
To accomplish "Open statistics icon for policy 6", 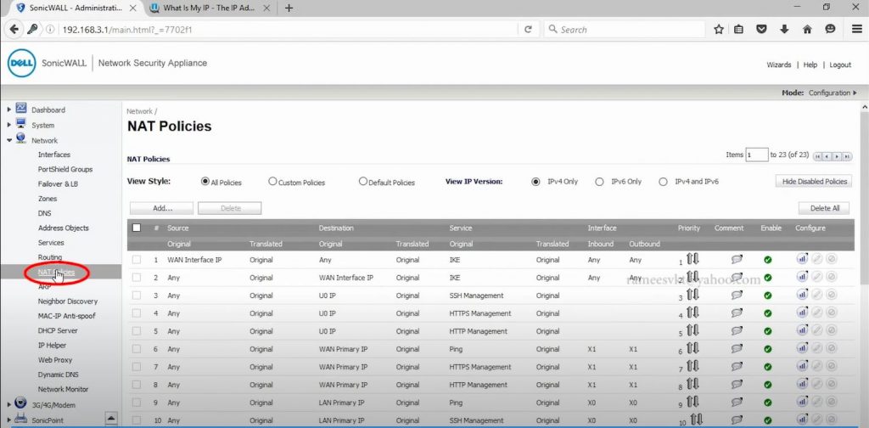I will (802, 349).
